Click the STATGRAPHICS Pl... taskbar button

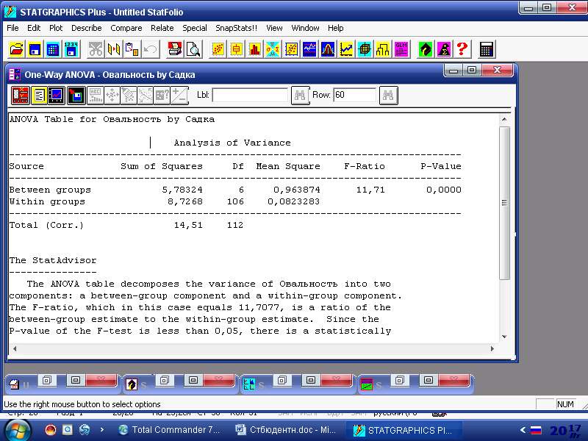[x=404, y=430]
